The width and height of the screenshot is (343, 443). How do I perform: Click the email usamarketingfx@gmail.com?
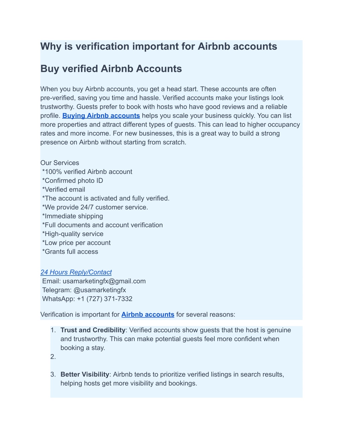click(x=104, y=281)
